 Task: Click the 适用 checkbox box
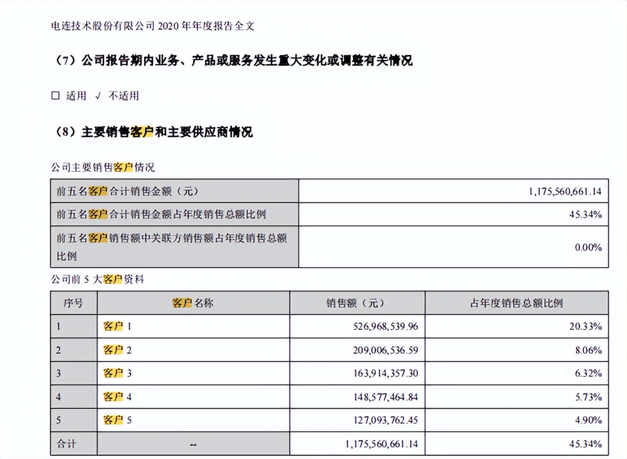point(55,96)
